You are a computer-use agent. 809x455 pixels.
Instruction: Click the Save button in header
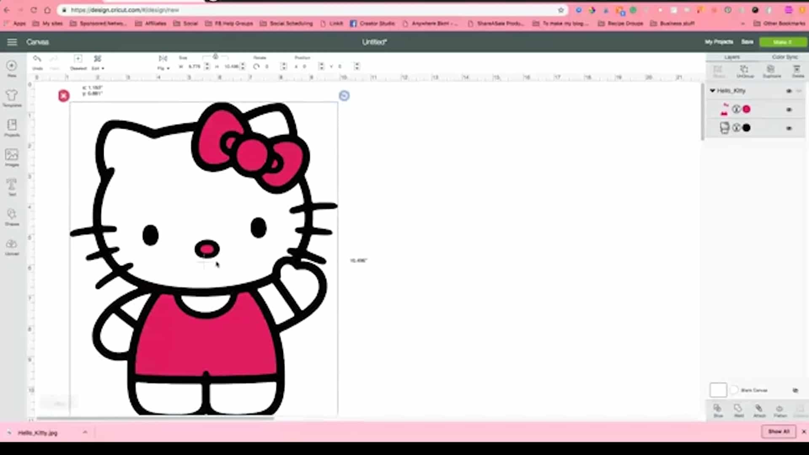747,42
